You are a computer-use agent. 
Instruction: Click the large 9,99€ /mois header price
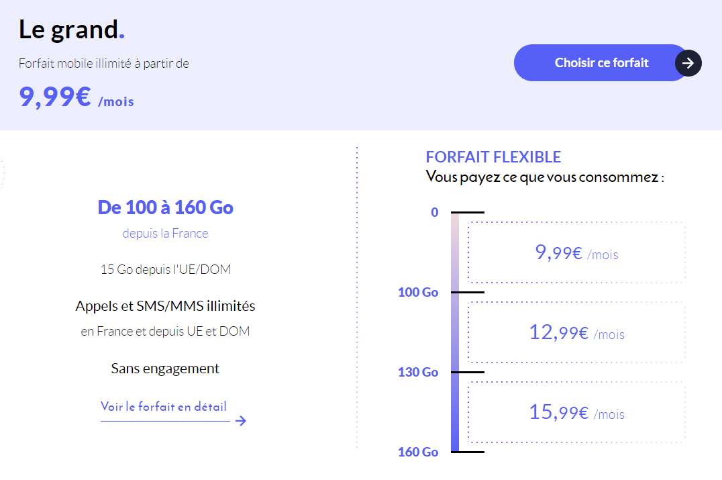76,98
